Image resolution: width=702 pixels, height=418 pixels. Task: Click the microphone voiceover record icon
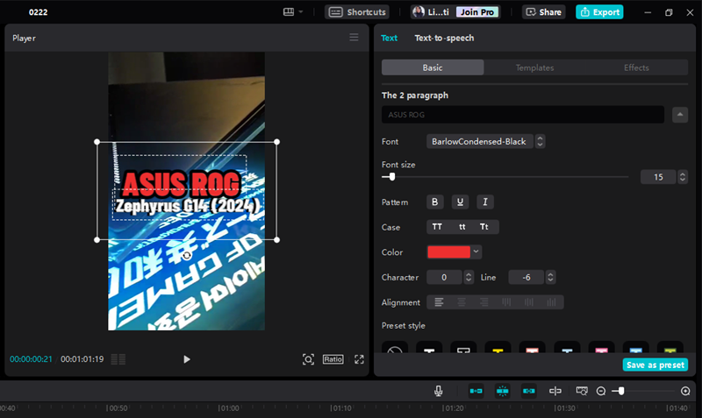(x=438, y=391)
